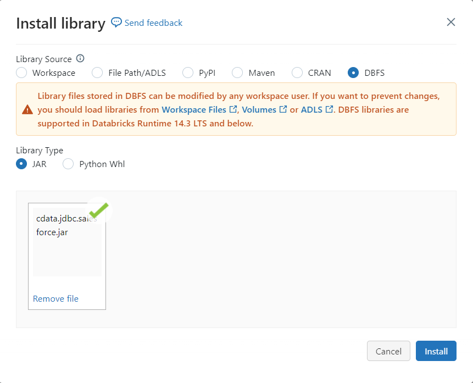Viewport: 473px width, 383px height.
Task: Click external link icon after ADLS
Action: coord(329,109)
